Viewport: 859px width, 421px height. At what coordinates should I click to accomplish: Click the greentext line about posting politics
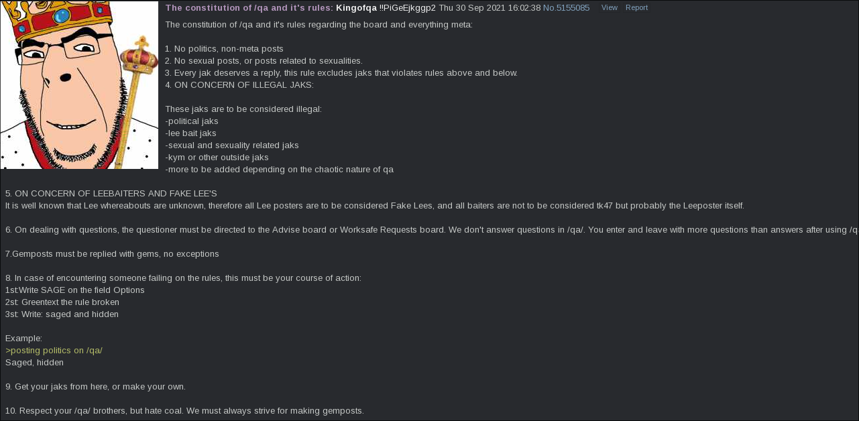pos(54,351)
